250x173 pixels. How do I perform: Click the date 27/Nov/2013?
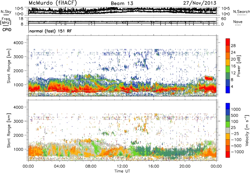coord(200,3)
